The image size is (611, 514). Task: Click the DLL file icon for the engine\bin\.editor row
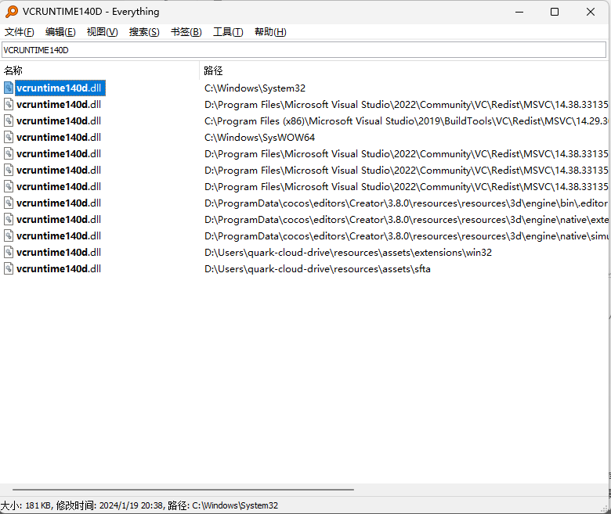coord(9,203)
